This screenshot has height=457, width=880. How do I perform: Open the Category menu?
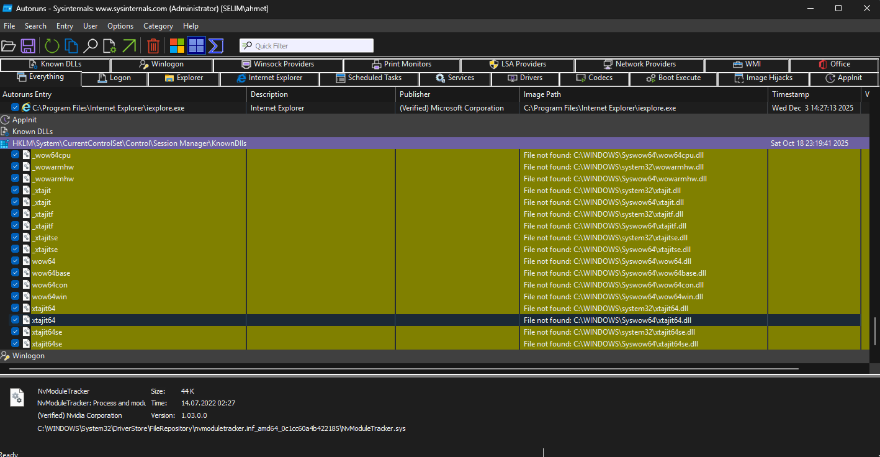click(x=158, y=26)
